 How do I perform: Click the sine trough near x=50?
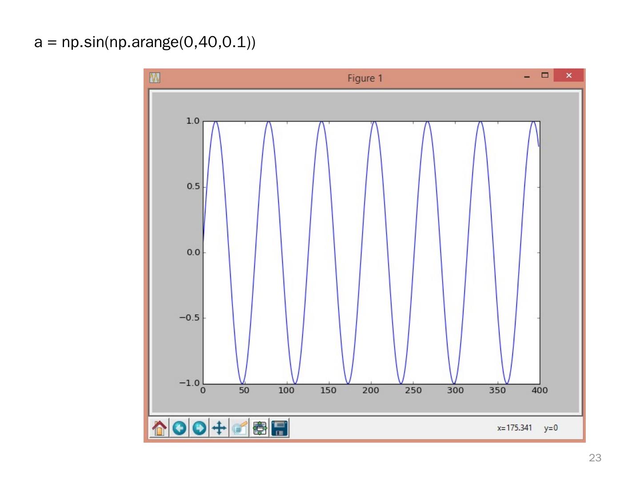(242, 383)
